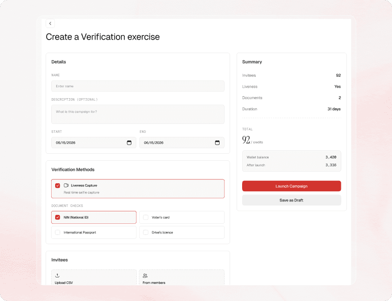Save the exercise as Draft

pyautogui.click(x=292, y=200)
